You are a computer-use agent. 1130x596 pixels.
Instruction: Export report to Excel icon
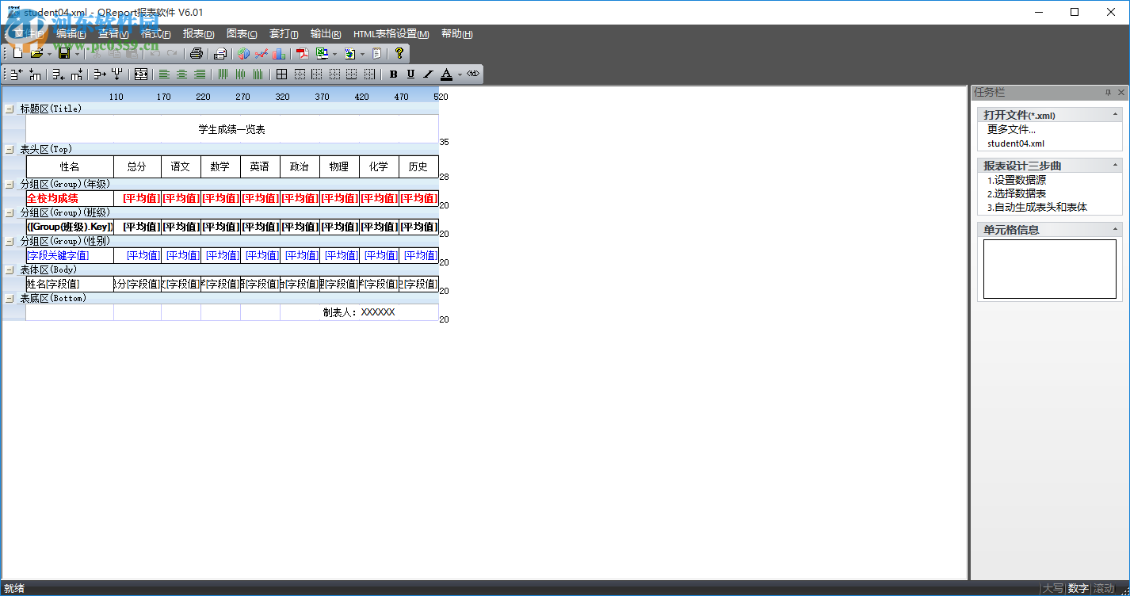322,53
